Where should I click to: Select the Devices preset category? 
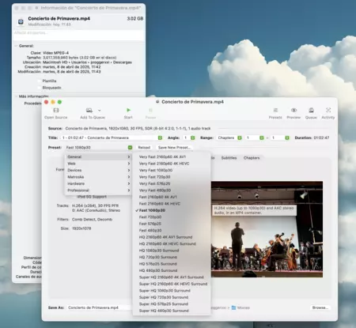pos(98,170)
